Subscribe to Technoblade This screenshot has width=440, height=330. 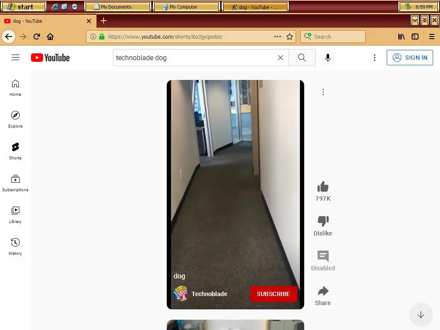pyautogui.click(x=274, y=294)
